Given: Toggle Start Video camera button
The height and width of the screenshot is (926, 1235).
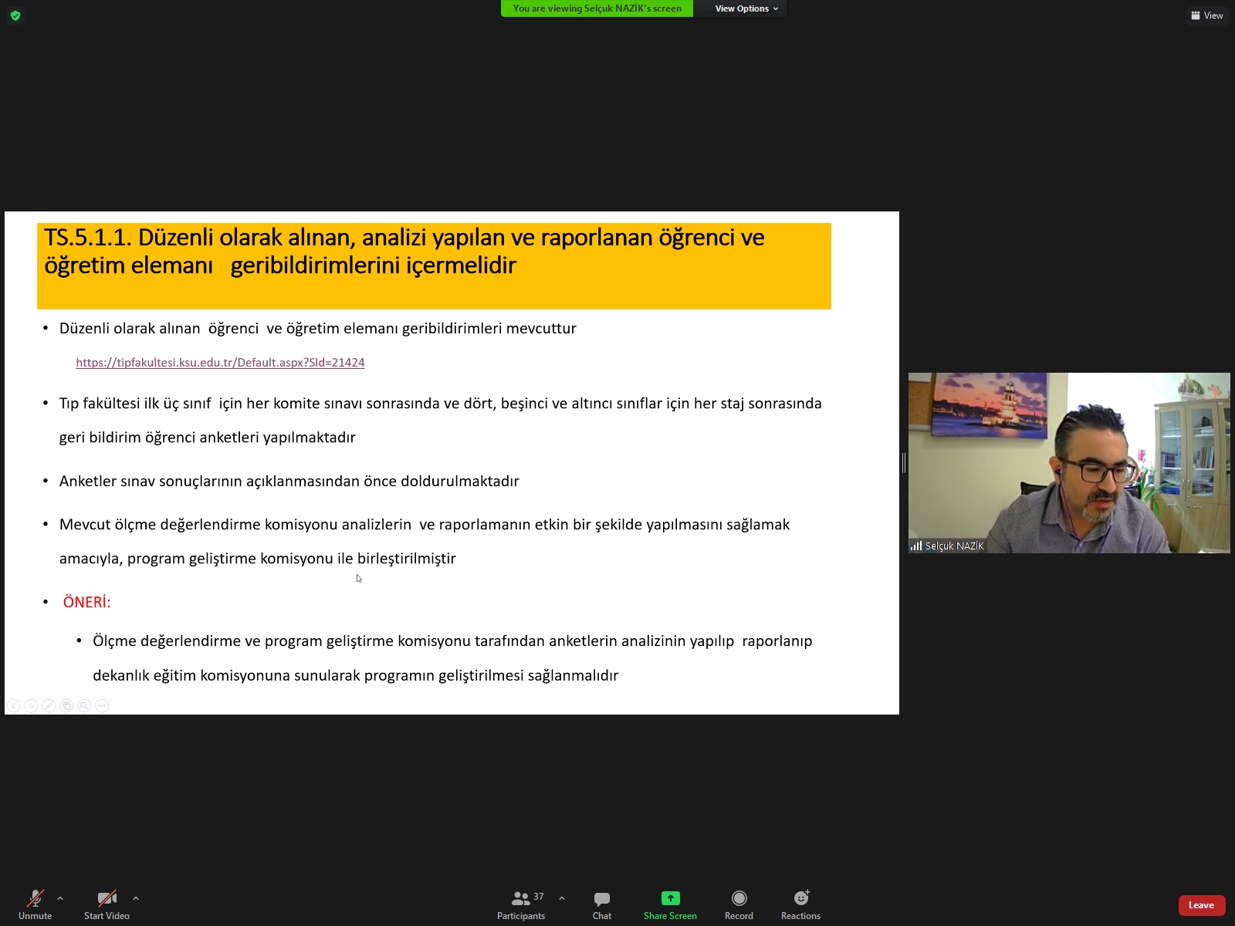Looking at the screenshot, I should [x=107, y=898].
